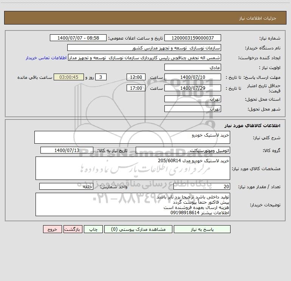The height and width of the screenshot is (281, 291).
Task: Click اطلاعات کالاهای مورد نیاز section heading
Action: point(252,126)
